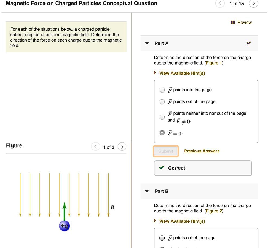268x248 pixels.
Task: Open the Figure 1 link
Action: 214,63
